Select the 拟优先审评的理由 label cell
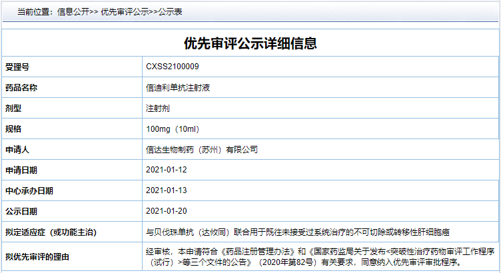Image resolution: width=501 pixels, height=273 pixels. coord(72,257)
